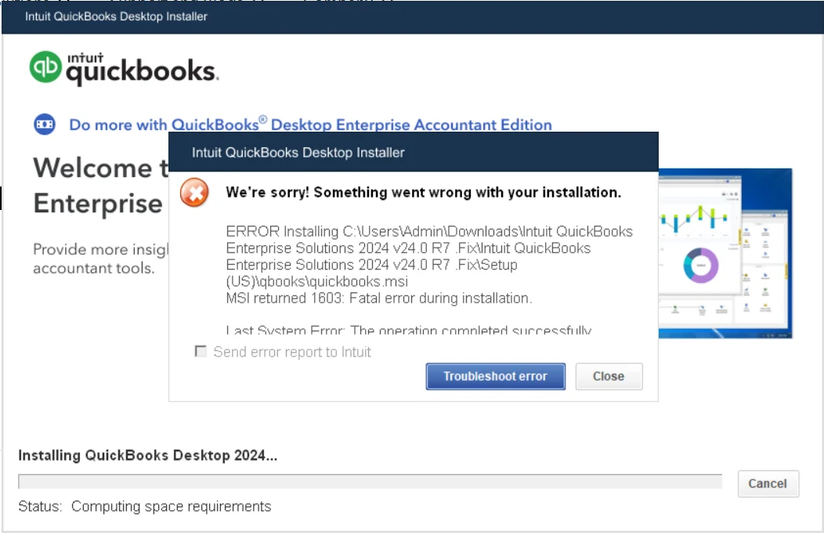Click the error dialog title bar
This screenshot has height=536, width=824.
click(x=413, y=152)
